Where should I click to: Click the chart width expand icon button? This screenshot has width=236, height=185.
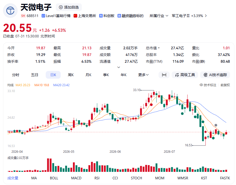(164, 75)
